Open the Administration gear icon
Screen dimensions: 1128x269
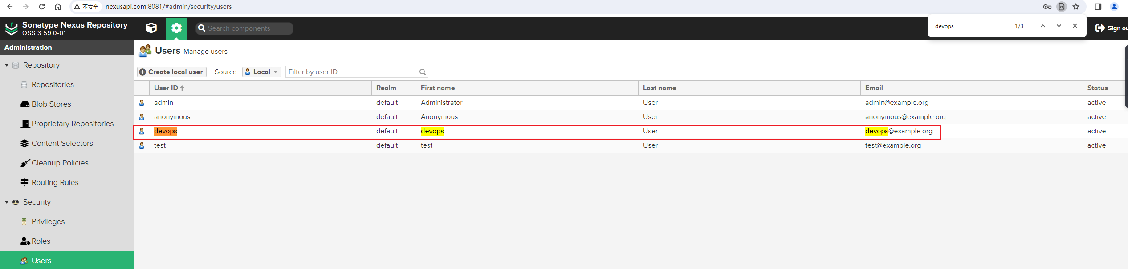(x=176, y=28)
